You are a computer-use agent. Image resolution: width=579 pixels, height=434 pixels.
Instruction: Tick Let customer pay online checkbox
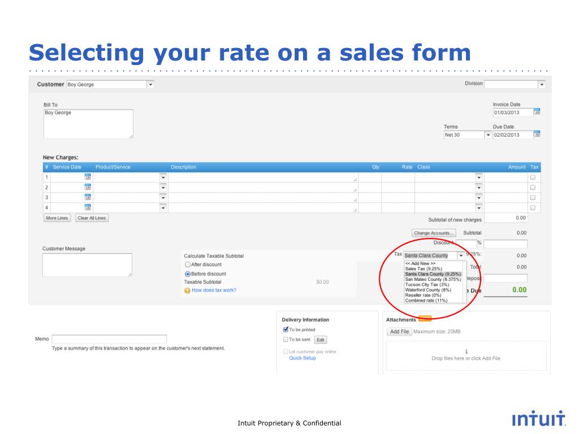click(286, 351)
